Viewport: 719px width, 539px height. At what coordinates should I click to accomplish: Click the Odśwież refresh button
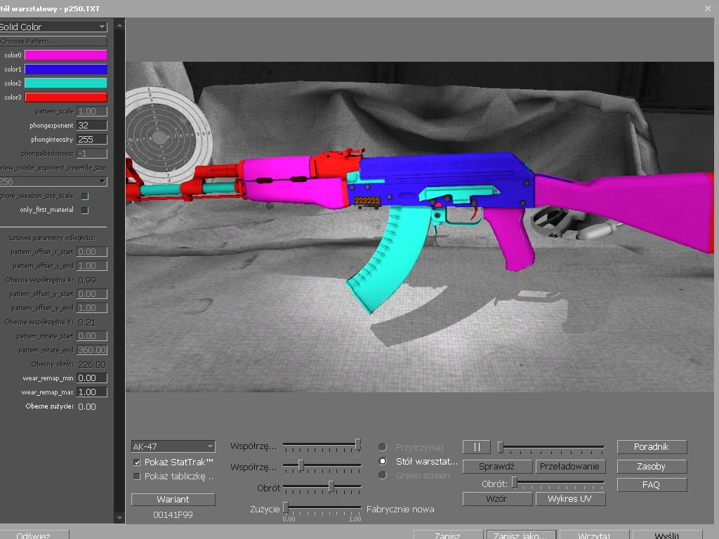34,535
